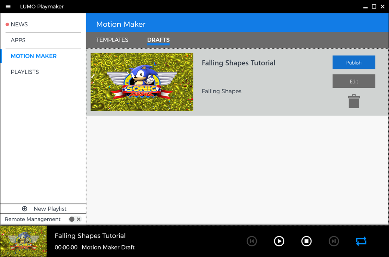Viewport: 389px width, 257px height.
Task: Click the New Playlist label
Action: tap(50, 209)
